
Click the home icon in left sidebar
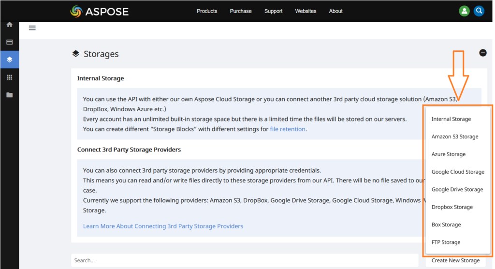(9, 25)
